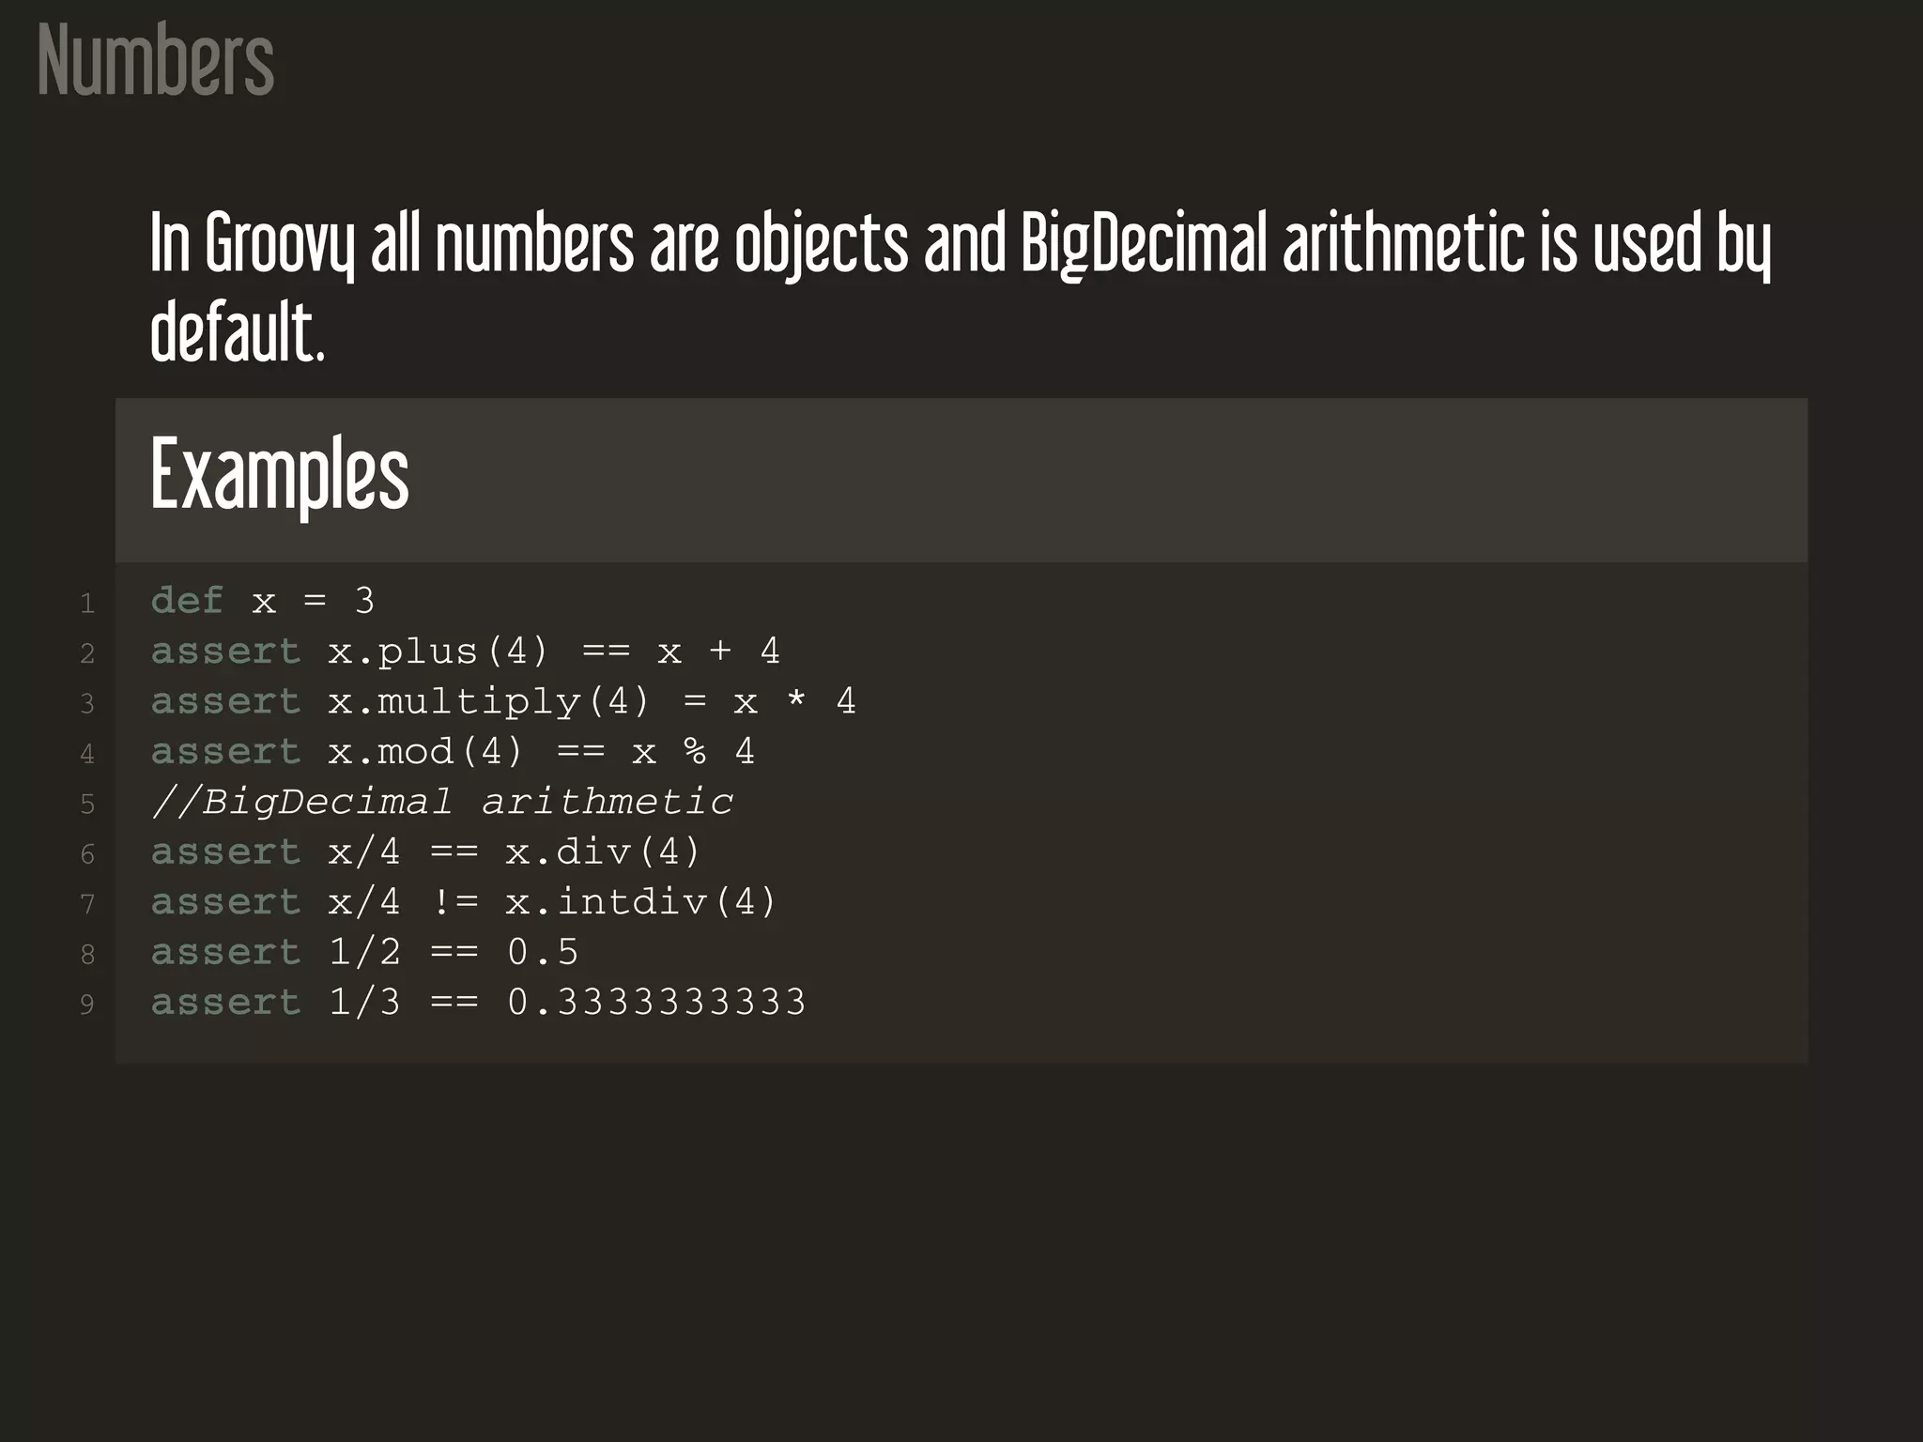Click the word "BigDecimal" in the description sentence

(1144, 246)
